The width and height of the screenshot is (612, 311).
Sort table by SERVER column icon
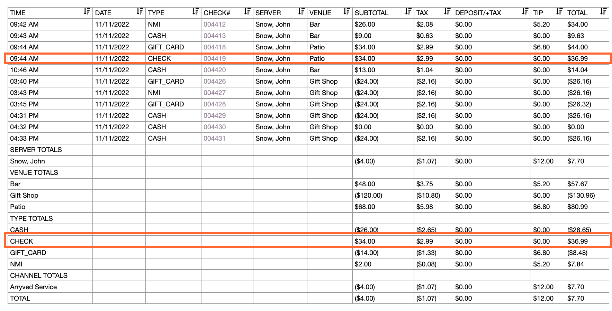[x=301, y=11]
